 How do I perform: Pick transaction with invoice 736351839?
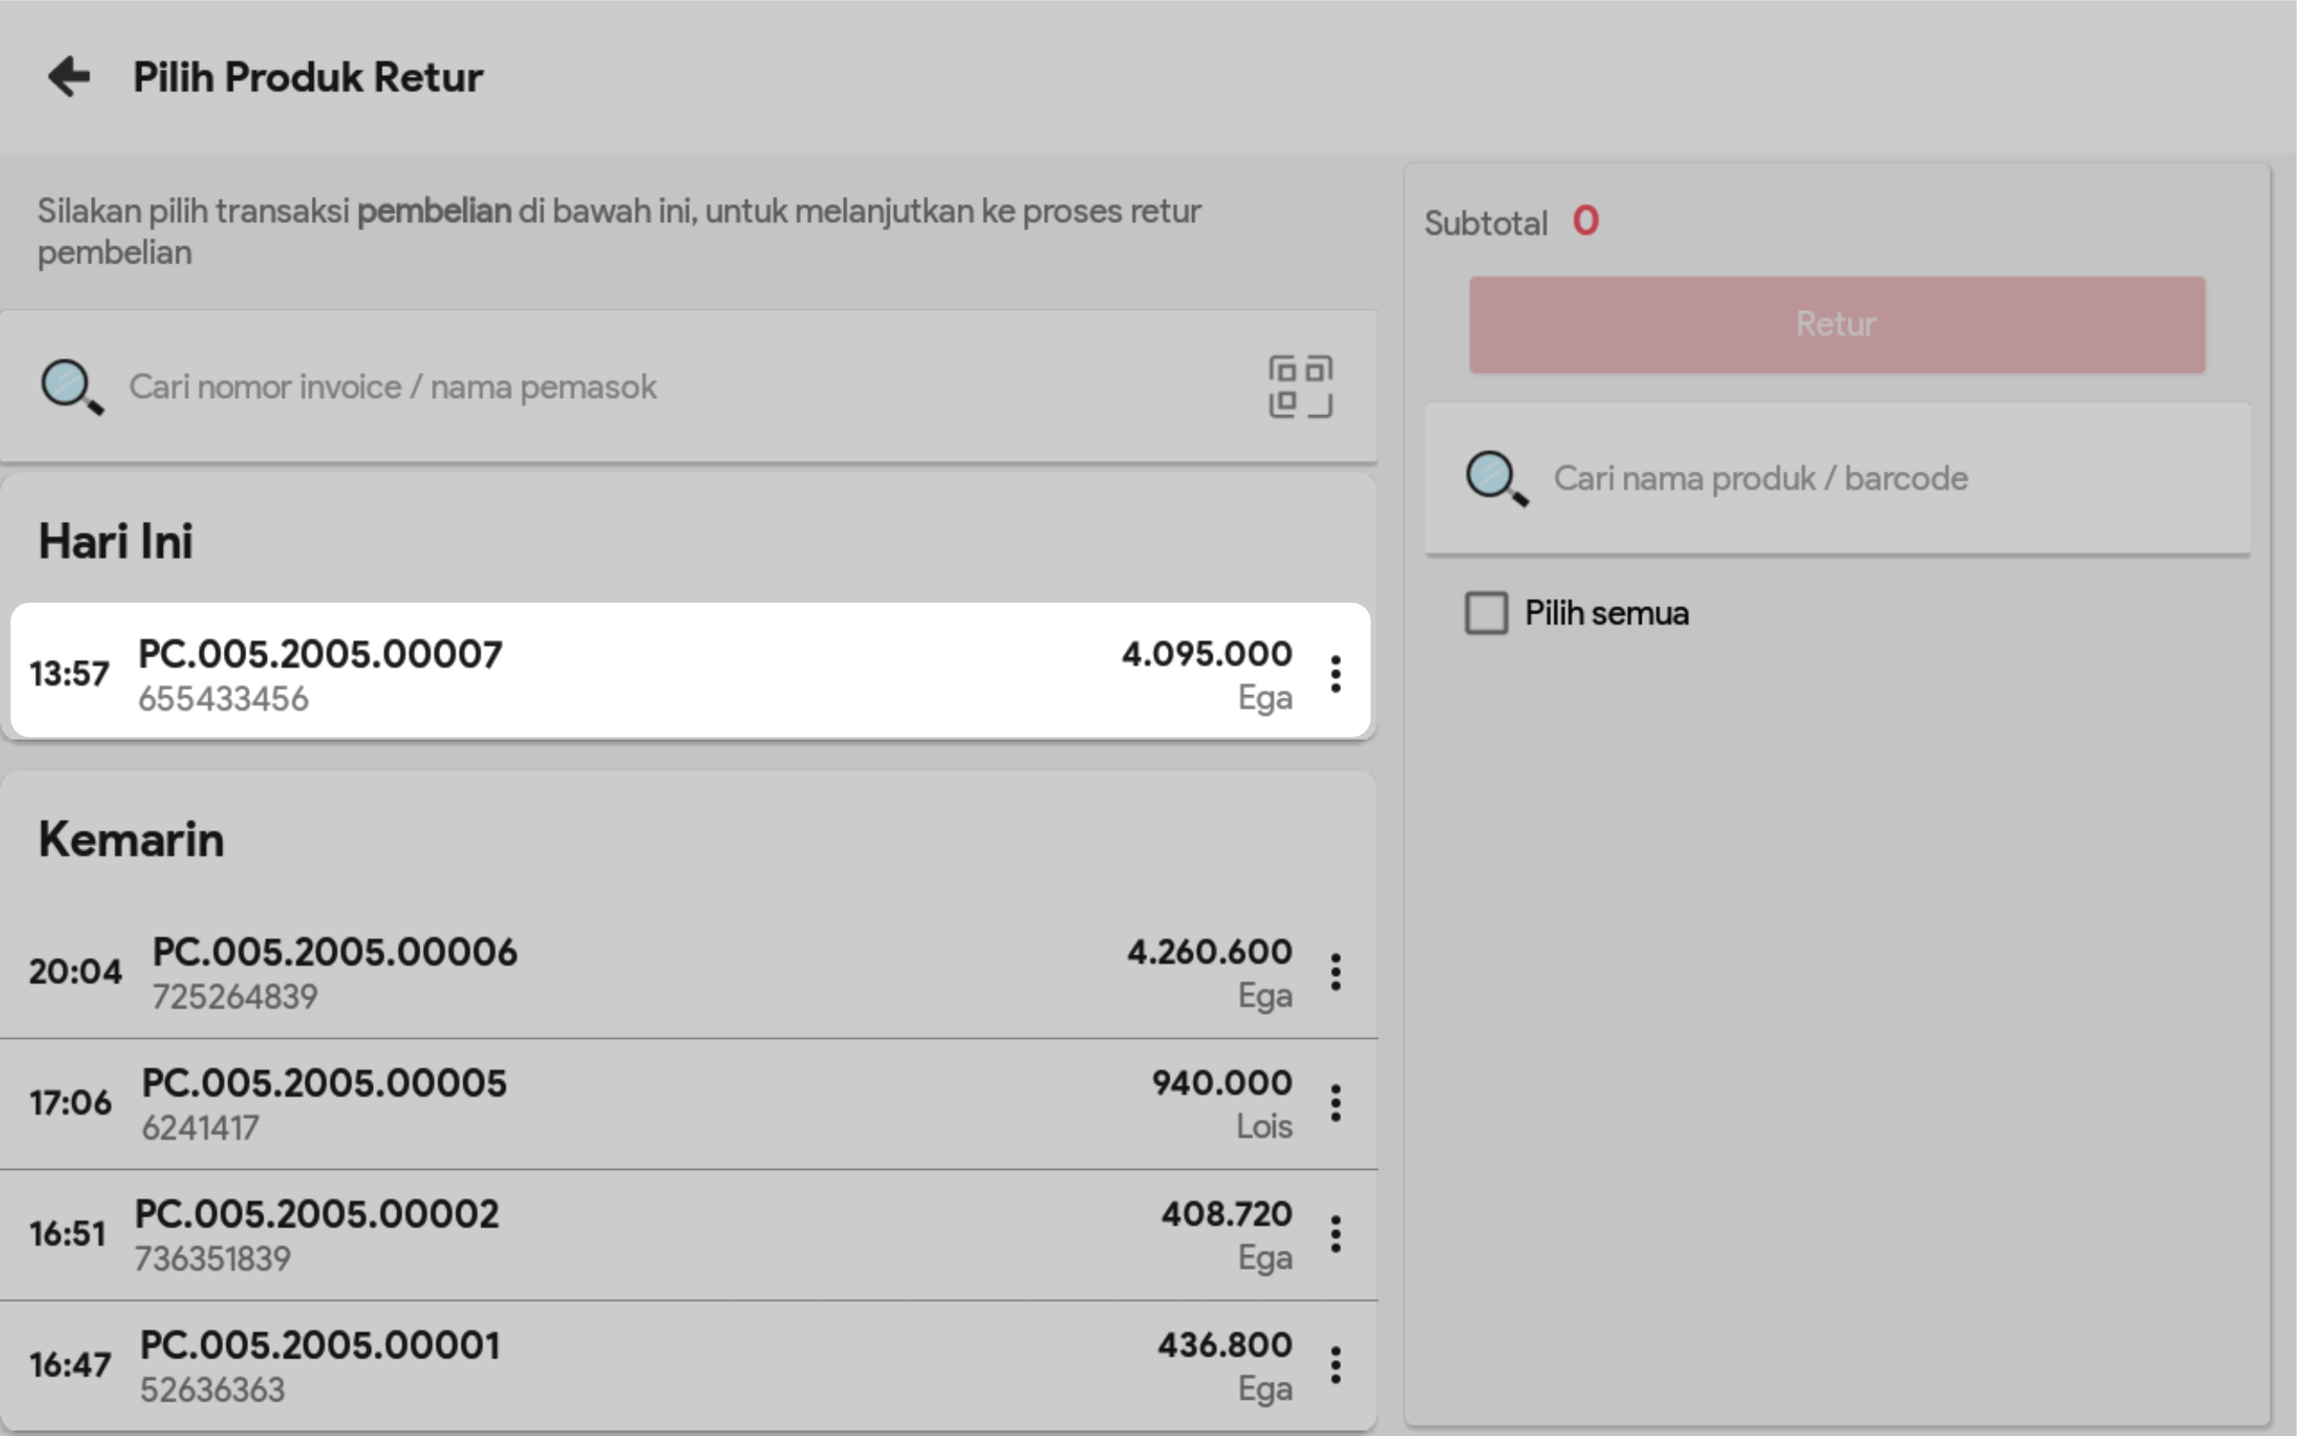coord(665,1234)
